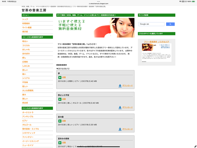The width and height of the screenshot is (197, 148).
Task: Click the ▼2019/09/12 date heading
Action: tap(63, 69)
